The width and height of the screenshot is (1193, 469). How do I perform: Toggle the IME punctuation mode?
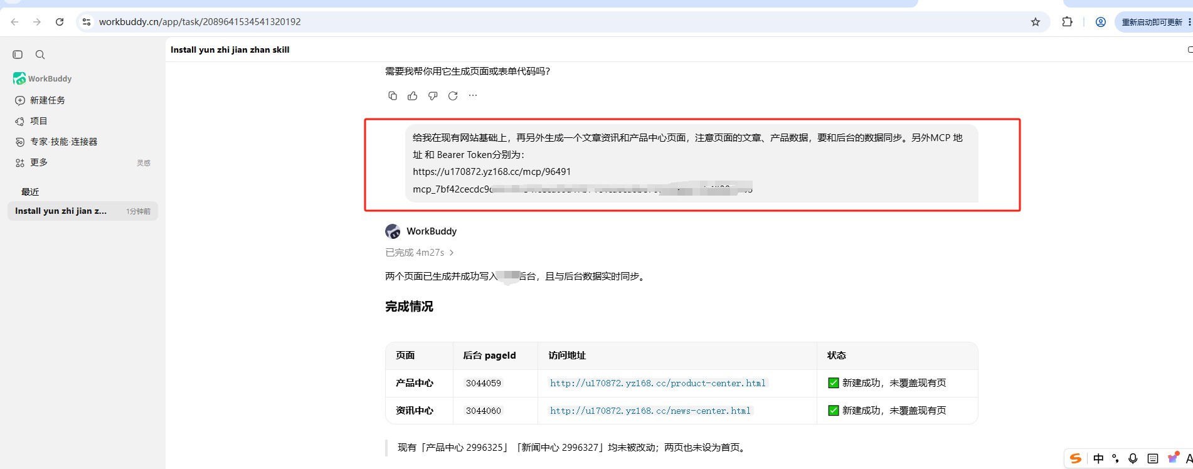[1115, 458]
